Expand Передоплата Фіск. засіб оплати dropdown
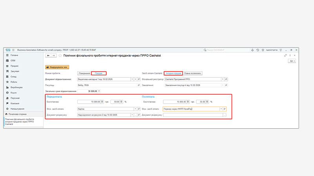Image resolution: width=314 pixels, height=176 pixels. click(136, 109)
